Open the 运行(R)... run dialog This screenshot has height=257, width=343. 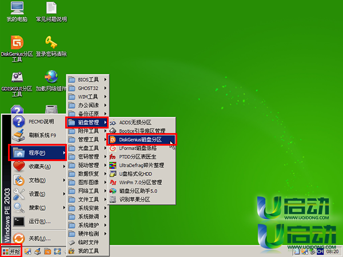(x=39, y=222)
